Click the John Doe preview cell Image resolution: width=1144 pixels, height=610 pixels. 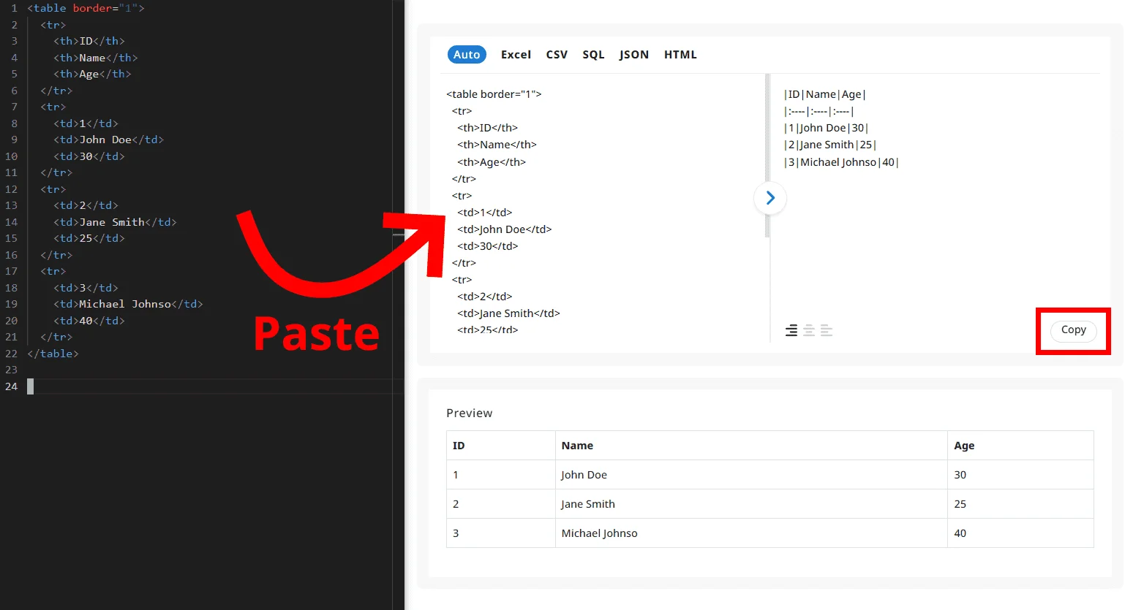[751, 475]
